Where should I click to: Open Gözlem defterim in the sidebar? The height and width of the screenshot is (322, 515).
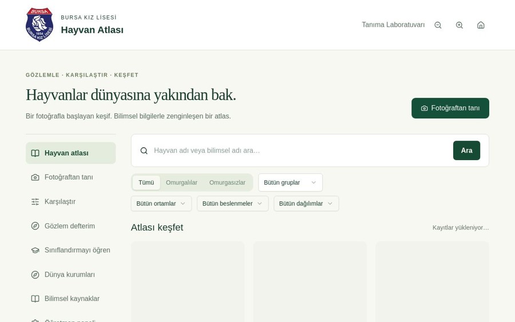pyautogui.click(x=70, y=226)
